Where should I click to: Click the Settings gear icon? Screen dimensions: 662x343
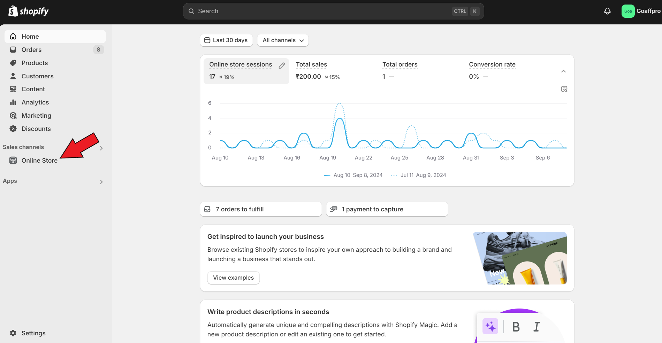(x=13, y=333)
